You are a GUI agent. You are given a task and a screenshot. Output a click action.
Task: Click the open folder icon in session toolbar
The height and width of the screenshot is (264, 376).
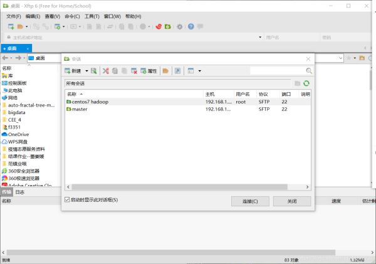point(165,71)
